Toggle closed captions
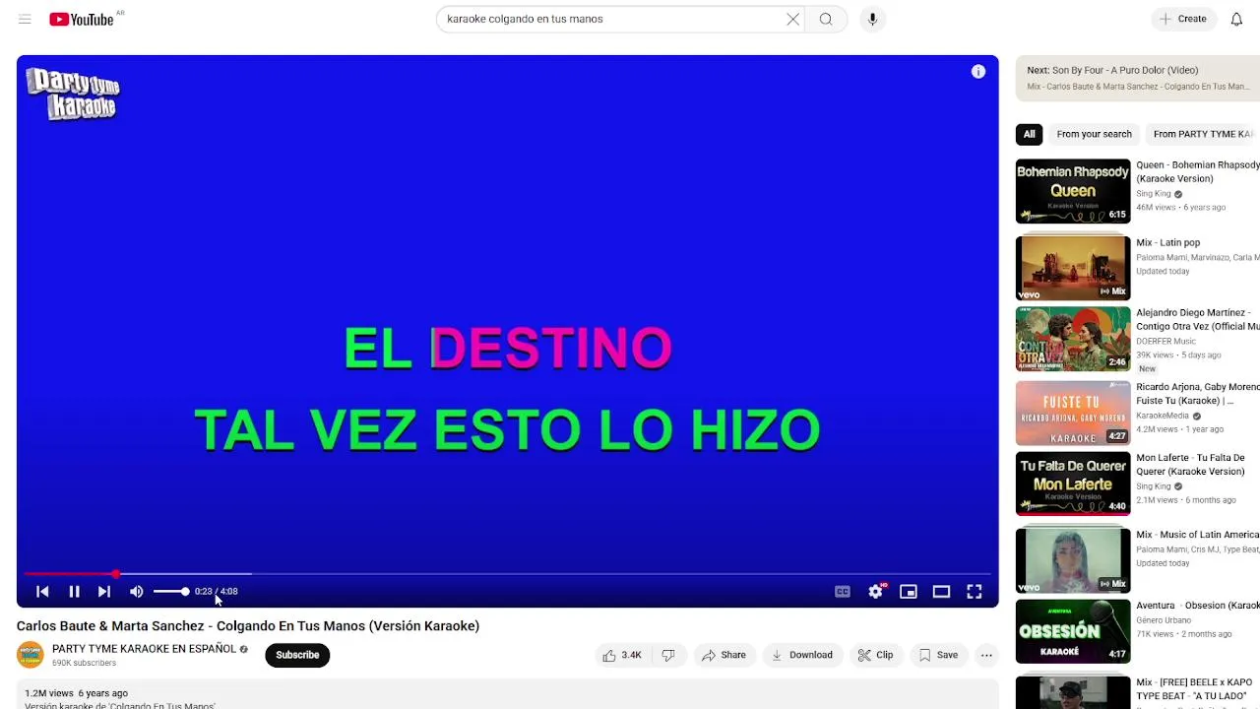 coord(843,591)
